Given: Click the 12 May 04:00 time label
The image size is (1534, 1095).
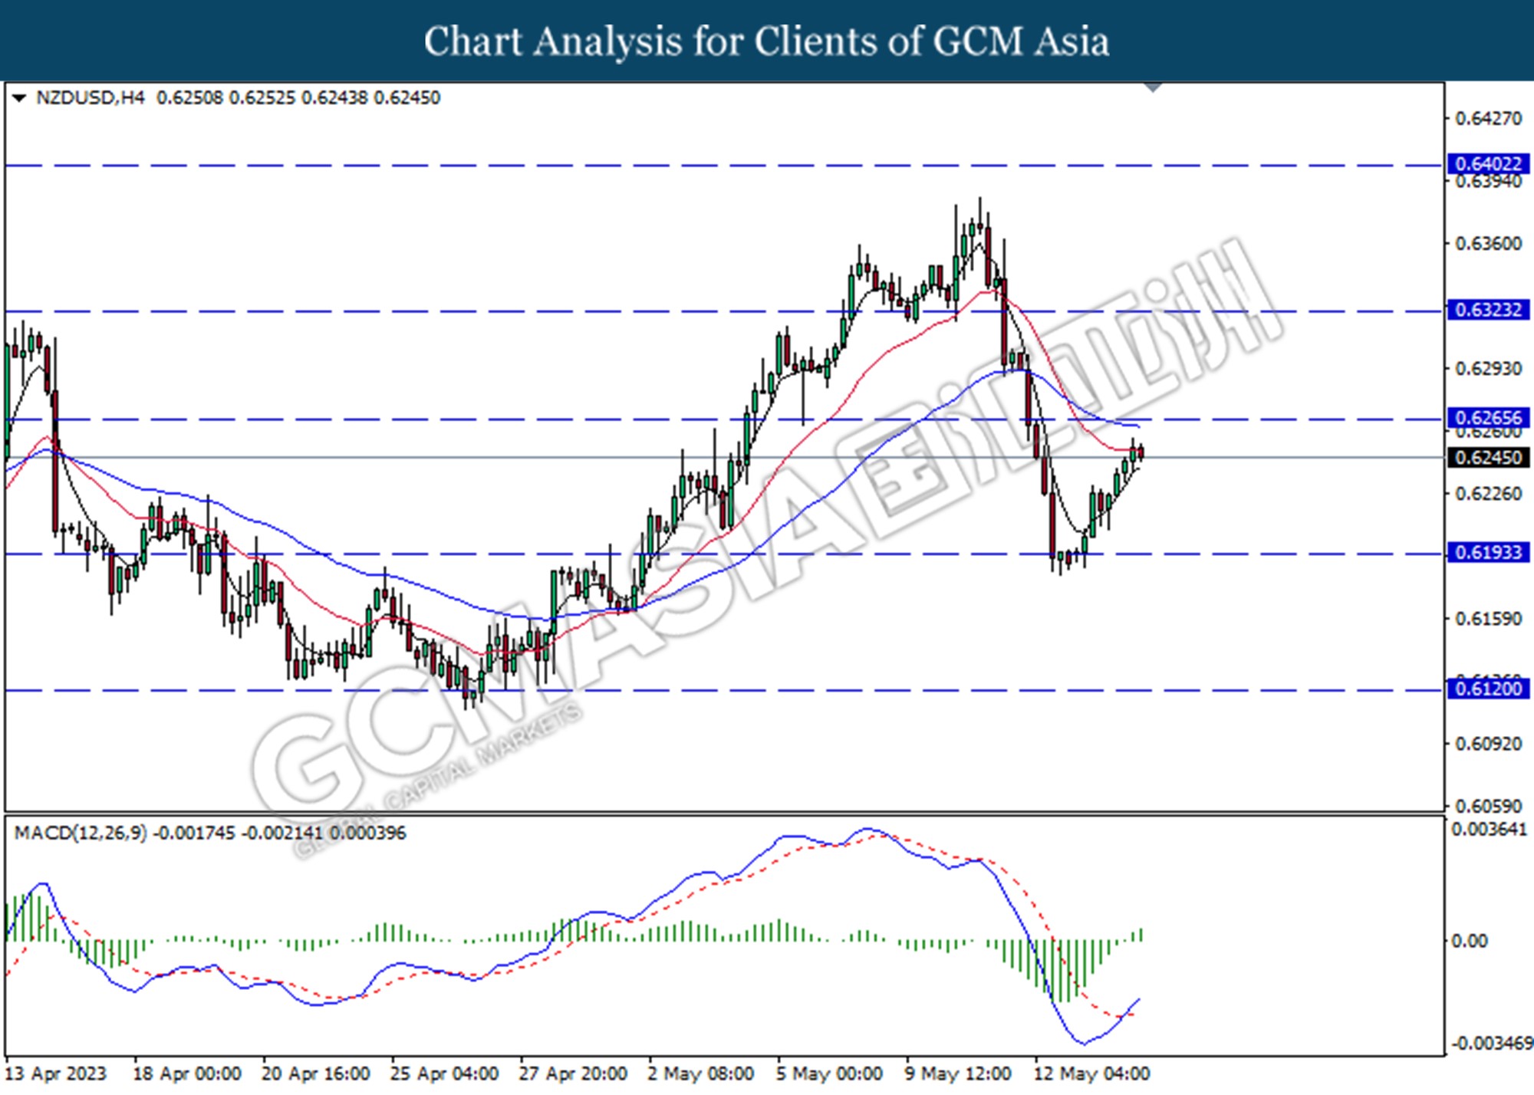Looking at the screenshot, I should click(x=1091, y=1074).
